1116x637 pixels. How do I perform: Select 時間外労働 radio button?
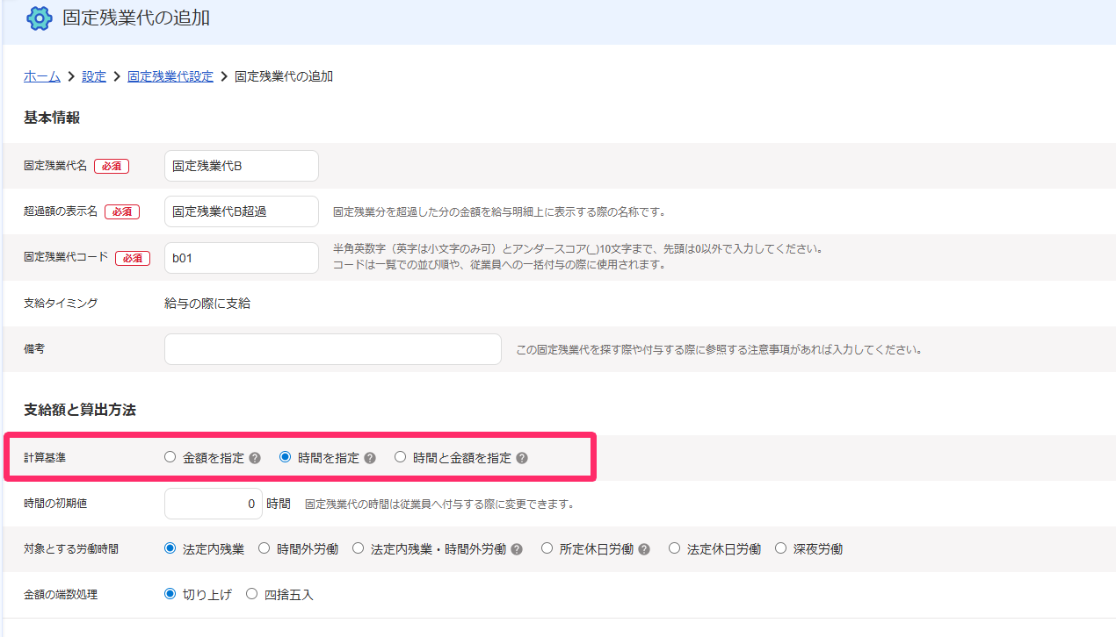point(264,548)
